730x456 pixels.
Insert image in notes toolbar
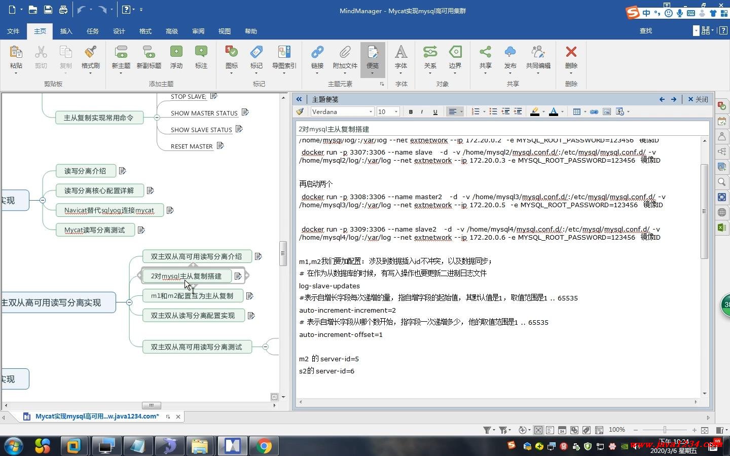606,111
